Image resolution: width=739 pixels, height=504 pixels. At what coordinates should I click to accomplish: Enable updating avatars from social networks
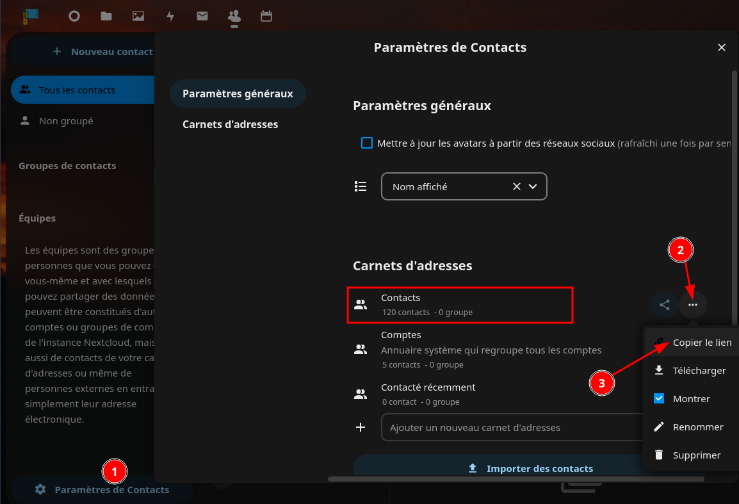[x=367, y=143]
